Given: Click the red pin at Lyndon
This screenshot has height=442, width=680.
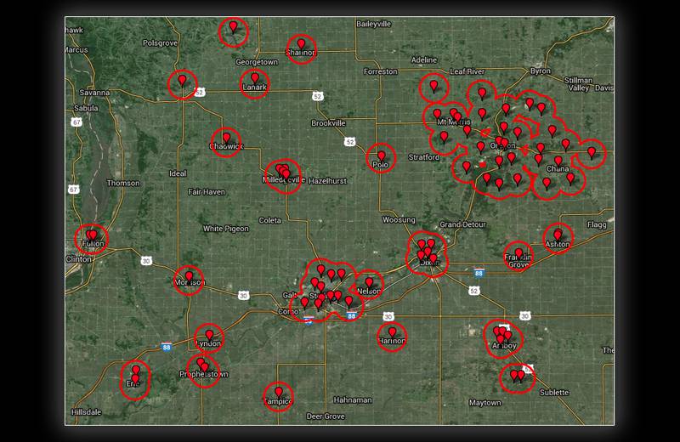Looking at the screenshot, I should click(209, 336).
